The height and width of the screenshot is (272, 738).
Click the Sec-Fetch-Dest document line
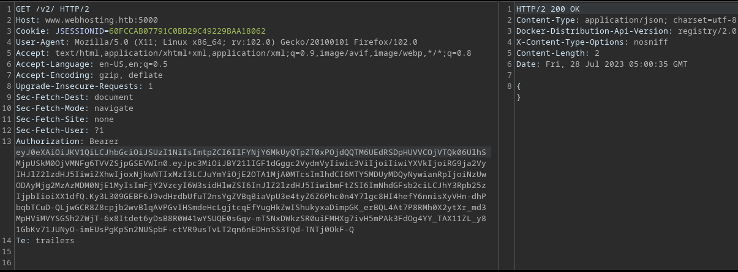tap(74, 97)
